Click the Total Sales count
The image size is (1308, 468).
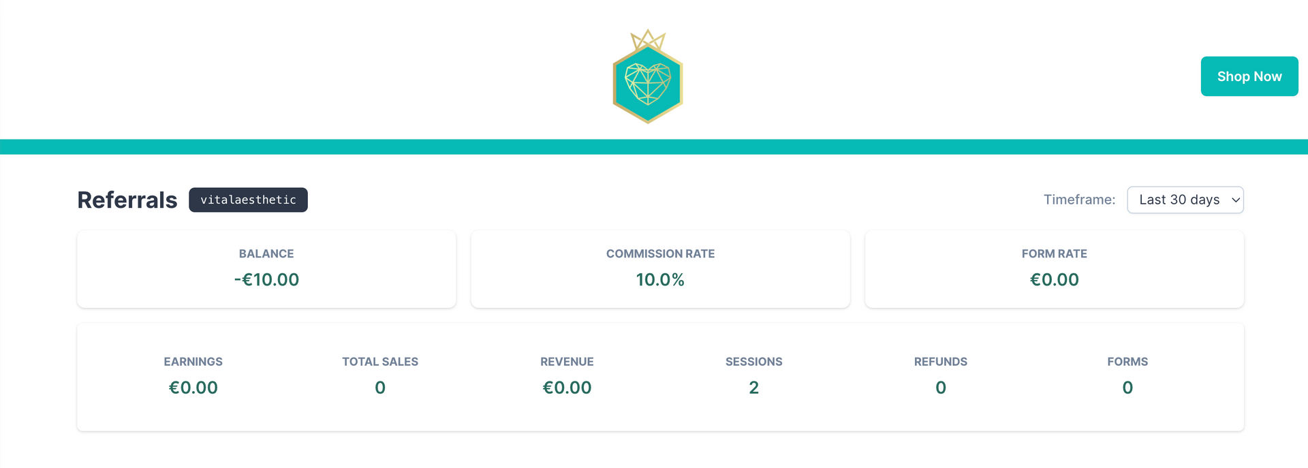[380, 388]
